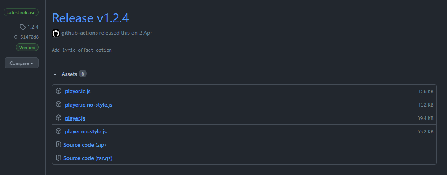Click the Latest release badge
This screenshot has height=175, width=447.
pyautogui.click(x=21, y=13)
